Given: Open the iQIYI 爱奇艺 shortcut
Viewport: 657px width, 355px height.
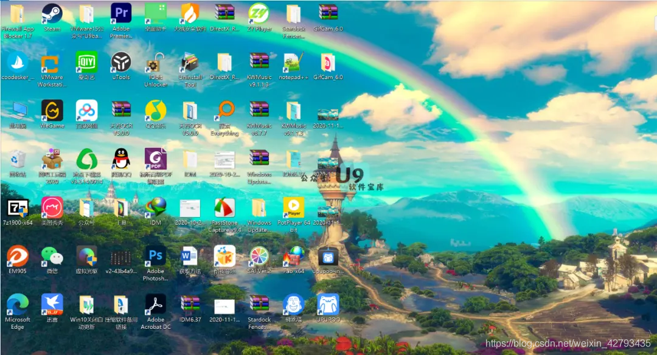Looking at the screenshot, I should (x=87, y=63).
